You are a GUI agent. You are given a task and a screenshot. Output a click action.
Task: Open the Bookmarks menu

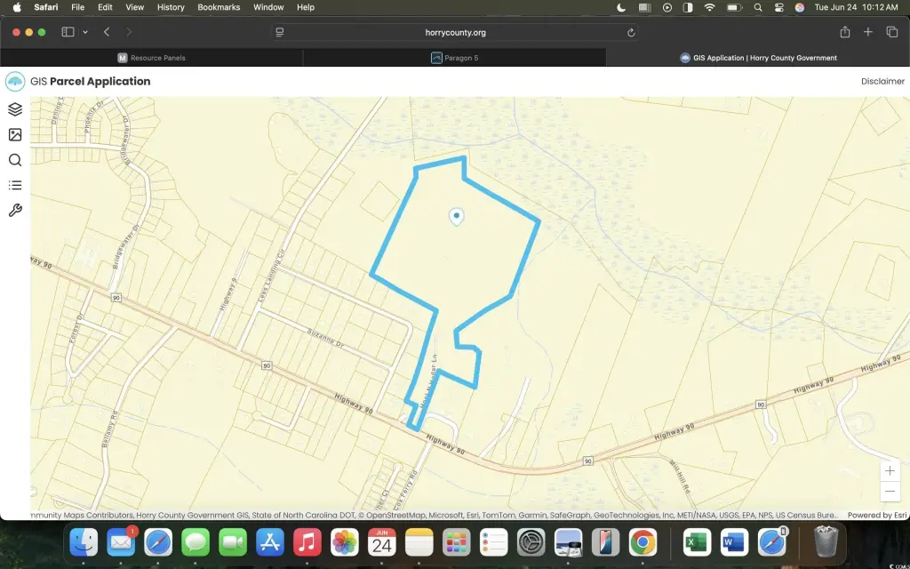pos(219,7)
